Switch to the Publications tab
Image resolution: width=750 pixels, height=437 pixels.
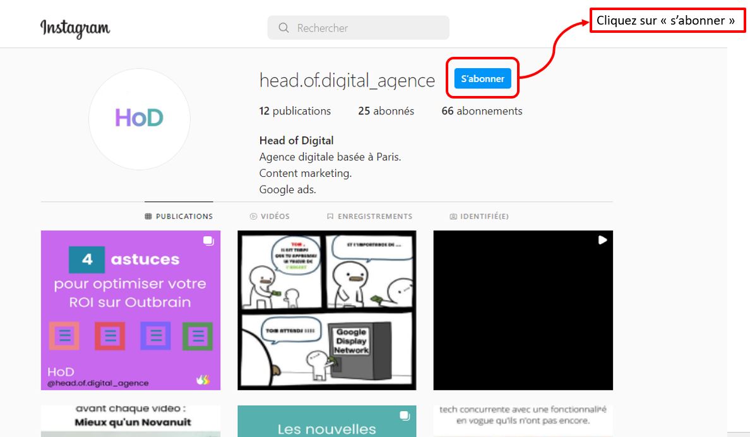tap(179, 217)
